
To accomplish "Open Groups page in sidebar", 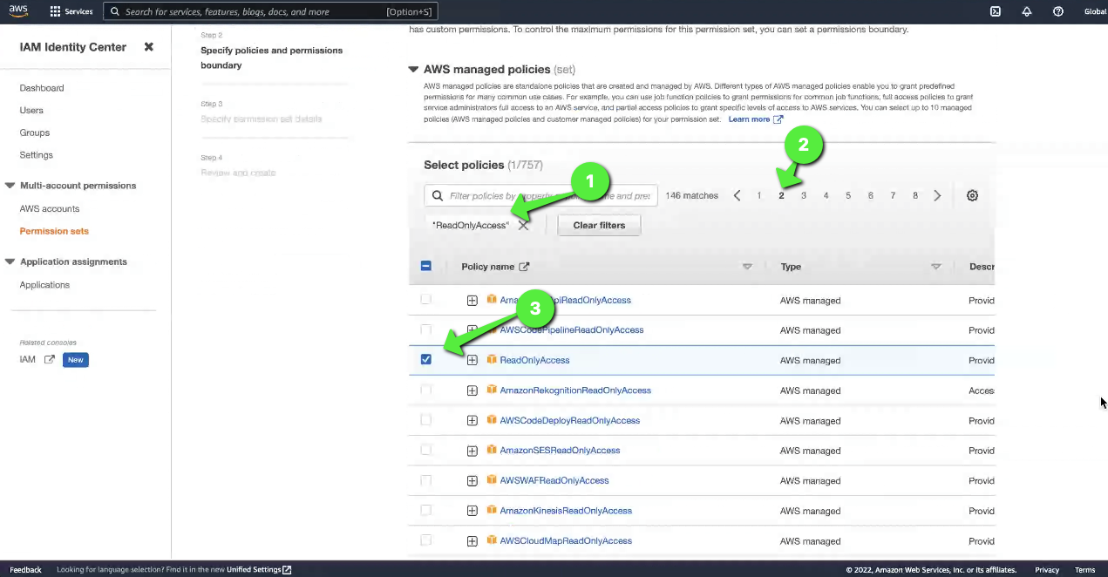I will tap(35, 132).
